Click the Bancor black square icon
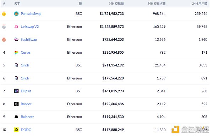213x137 pixels. coord(16,104)
